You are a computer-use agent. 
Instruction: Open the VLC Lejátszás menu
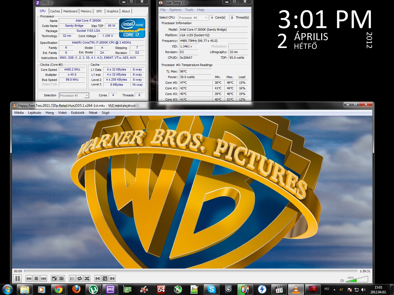[x=35, y=113]
